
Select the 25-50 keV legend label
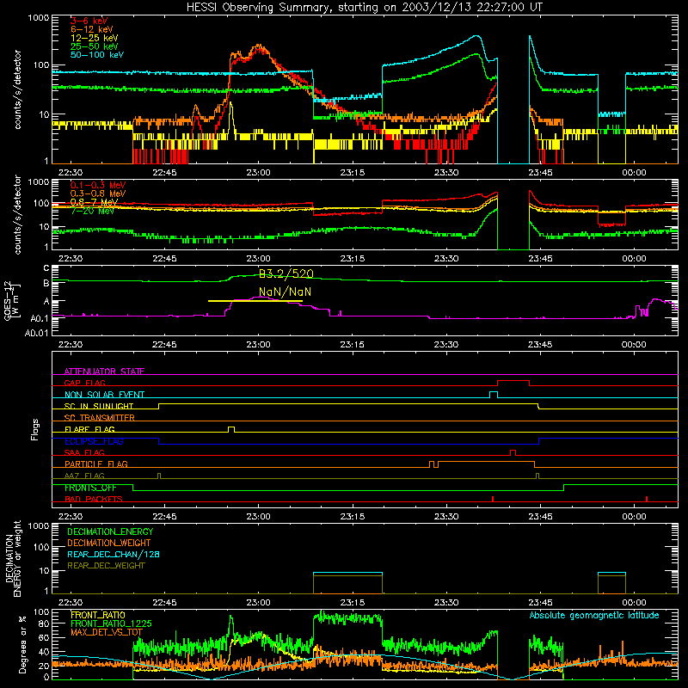pyautogui.click(x=94, y=46)
